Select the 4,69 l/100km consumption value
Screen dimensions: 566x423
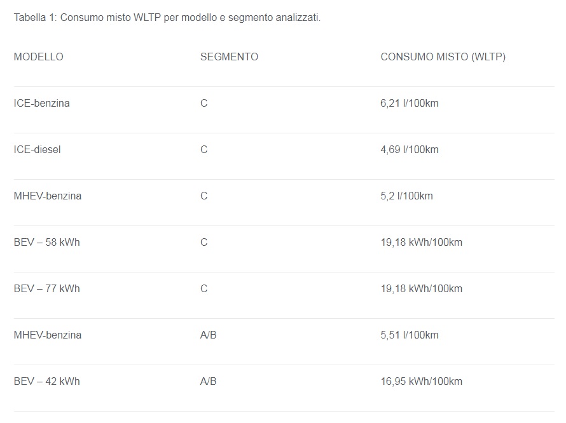(x=410, y=150)
